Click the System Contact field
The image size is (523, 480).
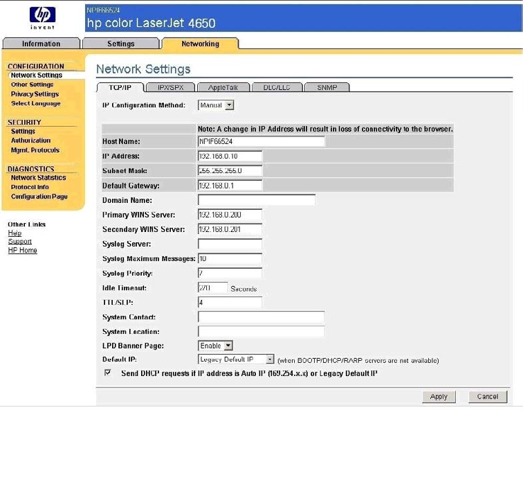(261, 317)
